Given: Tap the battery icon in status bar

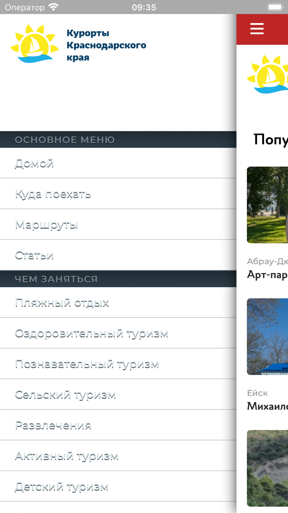Looking at the screenshot, I should pos(275,7).
